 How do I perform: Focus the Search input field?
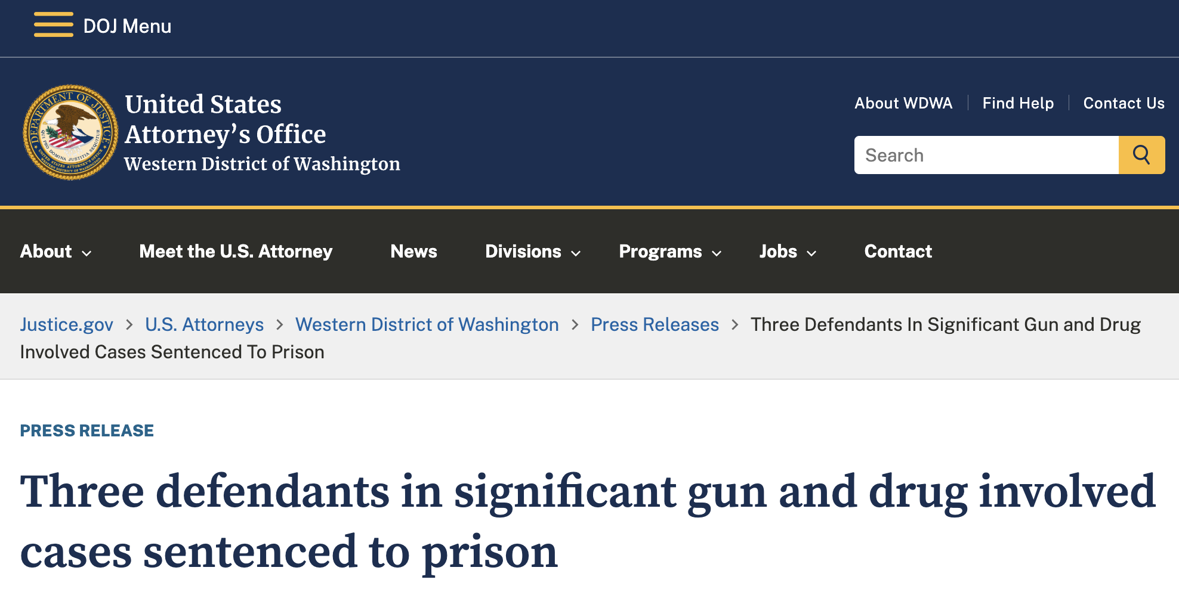tap(986, 155)
